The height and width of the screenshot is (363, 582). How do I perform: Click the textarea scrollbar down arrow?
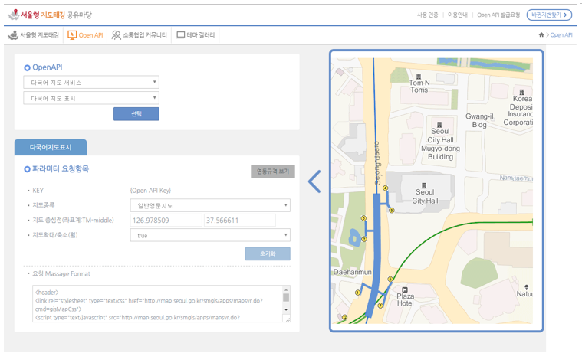(x=286, y=309)
